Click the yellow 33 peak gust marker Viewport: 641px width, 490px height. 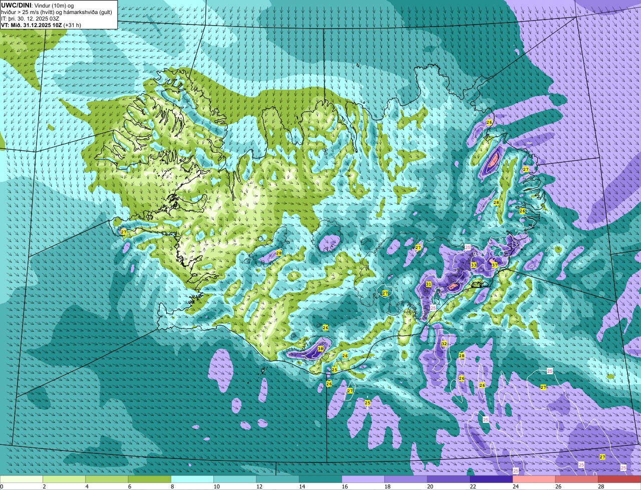pyautogui.click(x=474, y=265)
